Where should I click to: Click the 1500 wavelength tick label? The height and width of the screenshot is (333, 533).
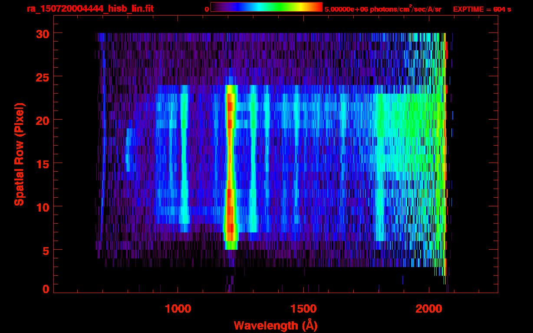(x=303, y=309)
